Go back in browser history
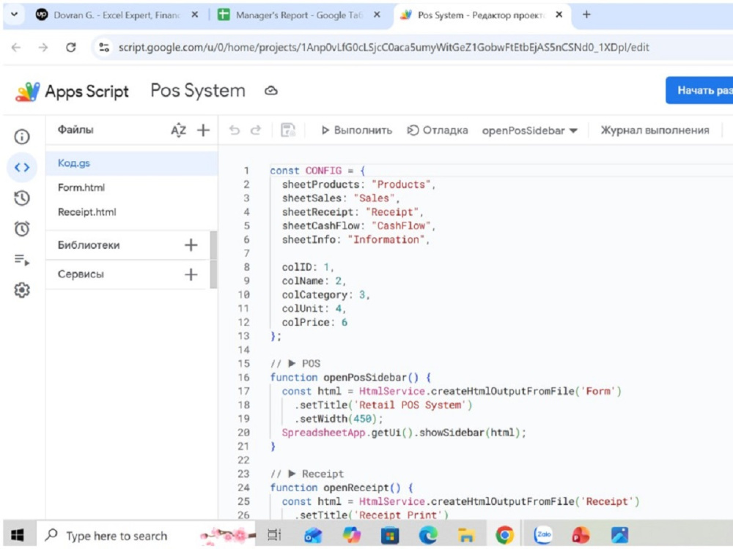 pos(16,47)
